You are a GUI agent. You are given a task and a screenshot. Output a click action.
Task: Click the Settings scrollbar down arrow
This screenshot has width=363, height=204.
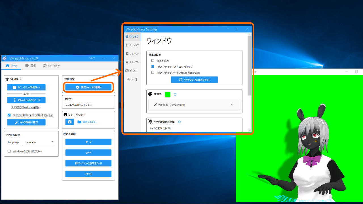click(250, 130)
